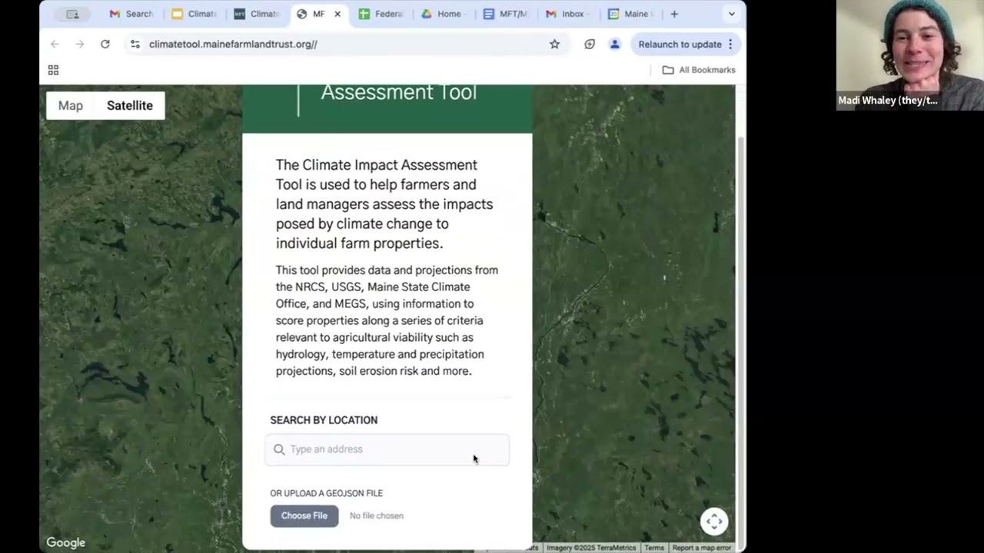
Task: Click the tab group button in the tab strip
Action: [x=72, y=14]
